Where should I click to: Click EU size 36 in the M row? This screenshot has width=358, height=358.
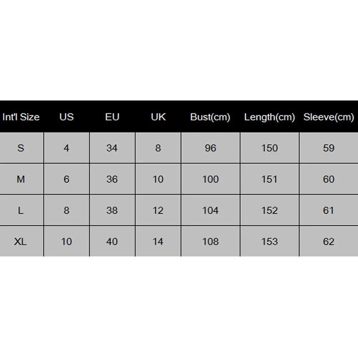pos(112,179)
